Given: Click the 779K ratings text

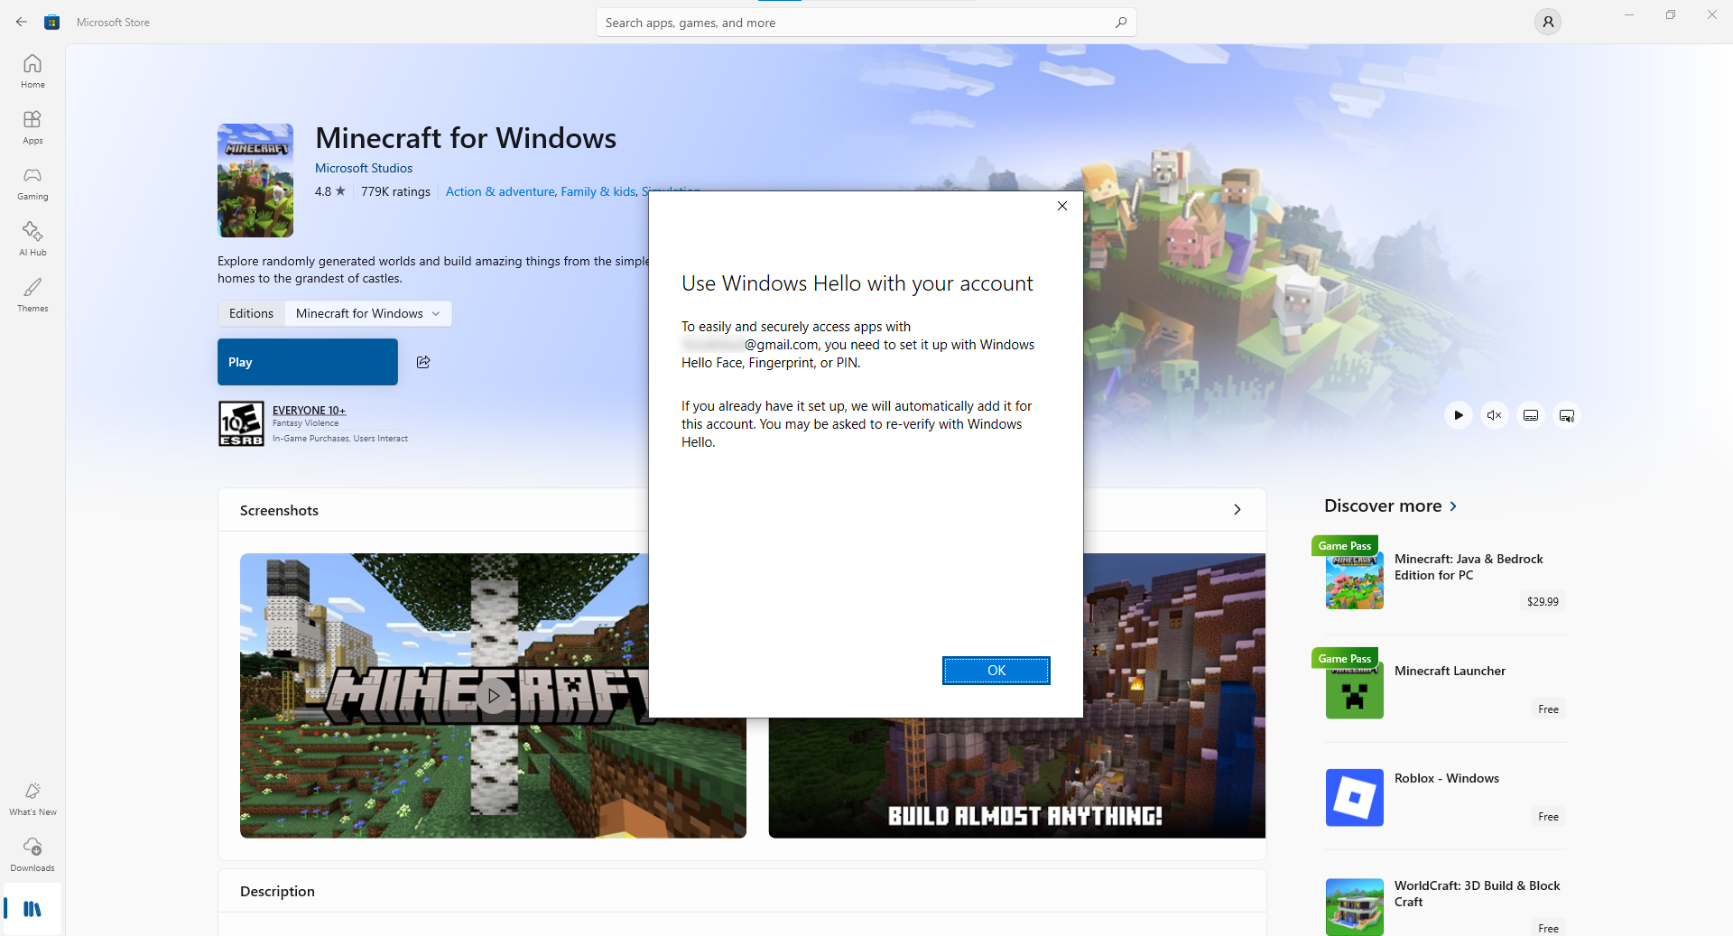Looking at the screenshot, I should point(395,191).
